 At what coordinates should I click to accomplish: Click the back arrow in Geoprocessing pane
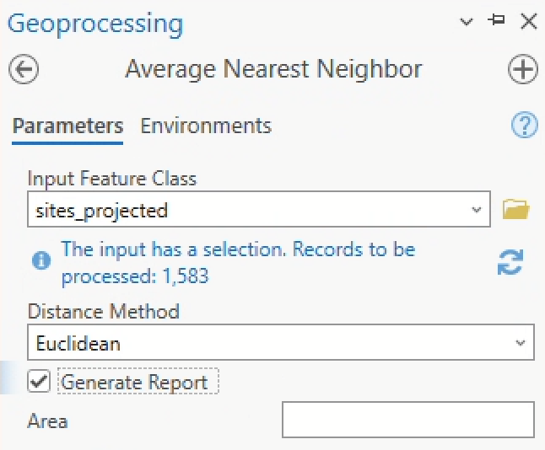24,69
